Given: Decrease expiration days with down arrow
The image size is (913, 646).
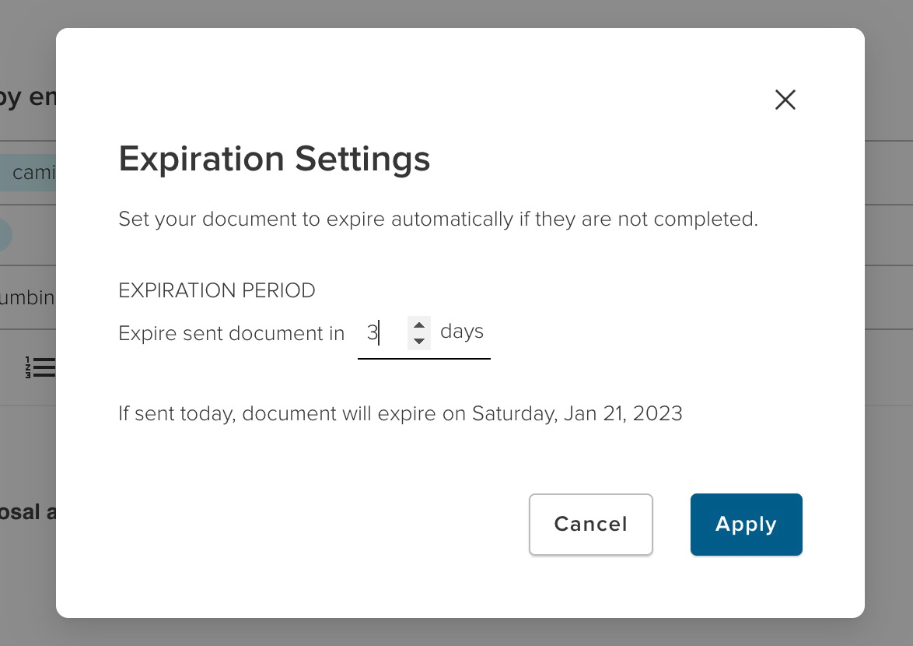Looking at the screenshot, I should [x=419, y=341].
